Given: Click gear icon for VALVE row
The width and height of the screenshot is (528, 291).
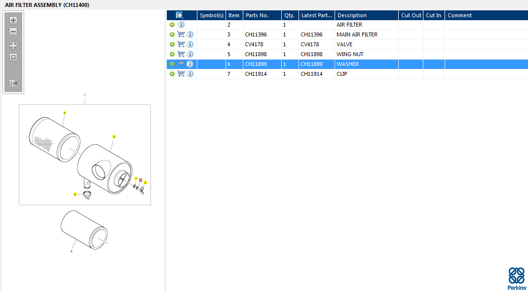Looking at the screenshot, I should (172, 44).
